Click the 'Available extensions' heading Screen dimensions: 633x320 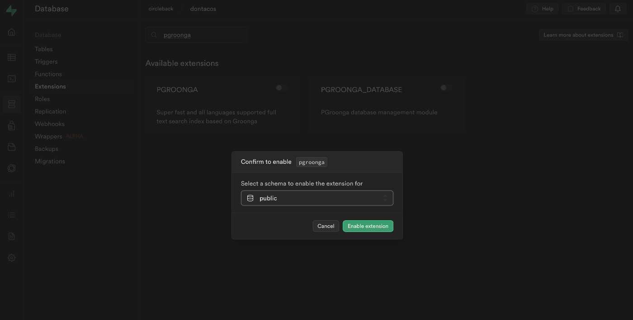point(182,63)
